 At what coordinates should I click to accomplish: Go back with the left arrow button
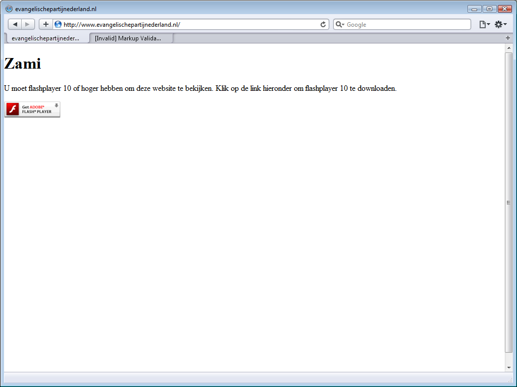15,24
